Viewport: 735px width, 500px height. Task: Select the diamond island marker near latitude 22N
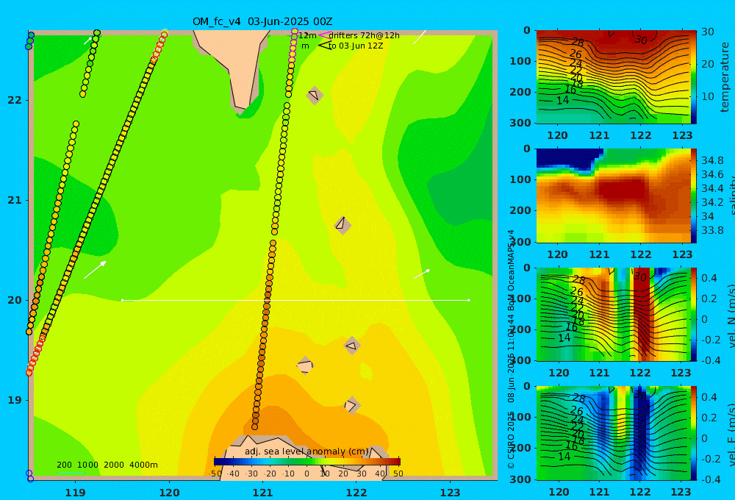(315, 95)
